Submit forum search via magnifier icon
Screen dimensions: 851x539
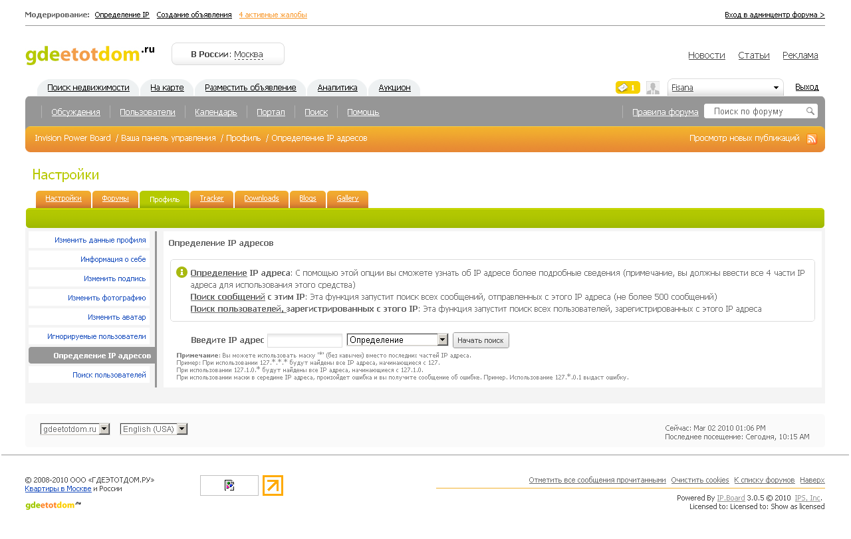click(x=810, y=112)
